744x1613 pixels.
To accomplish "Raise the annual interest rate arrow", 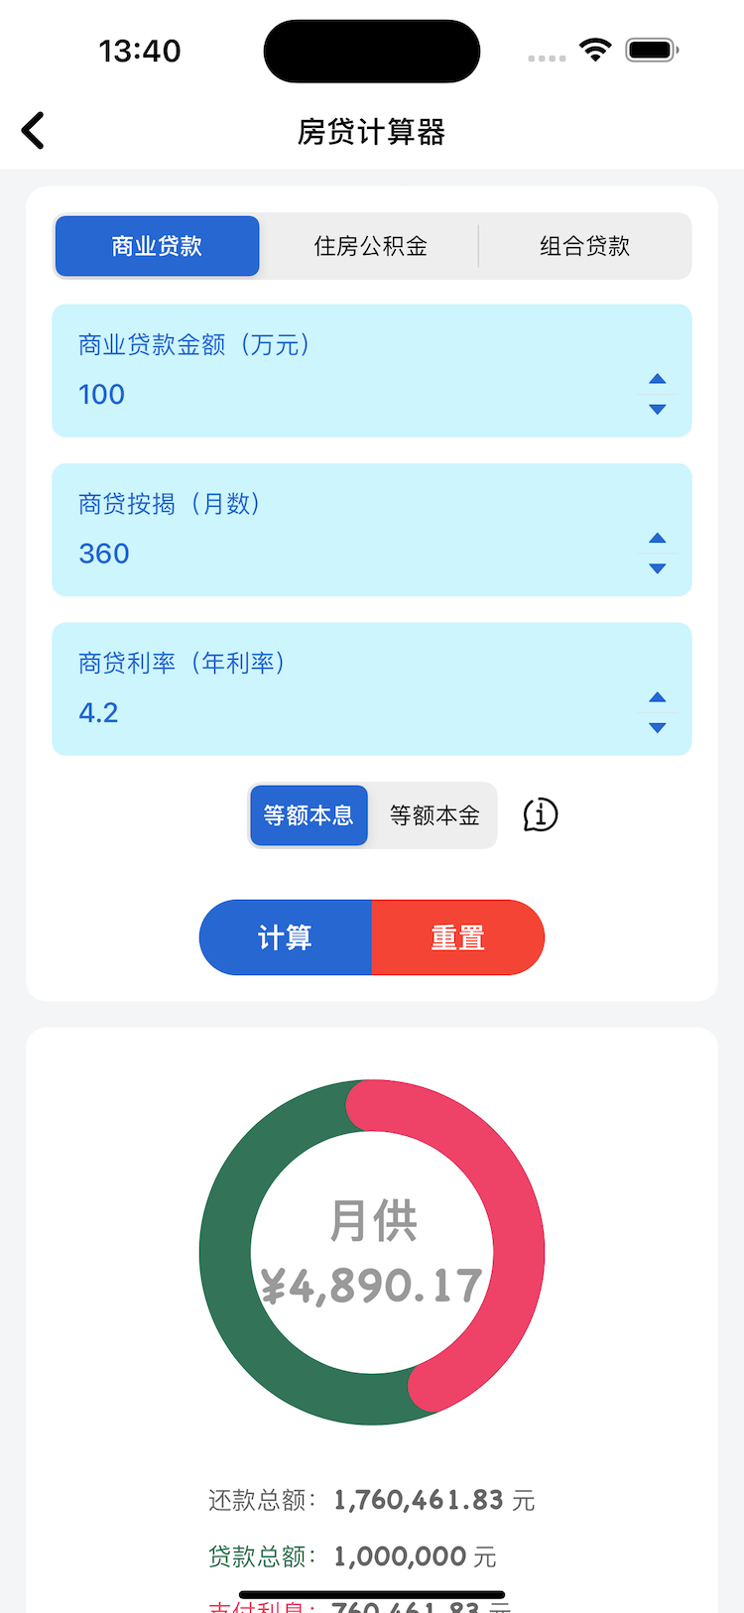I will click(657, 697).
